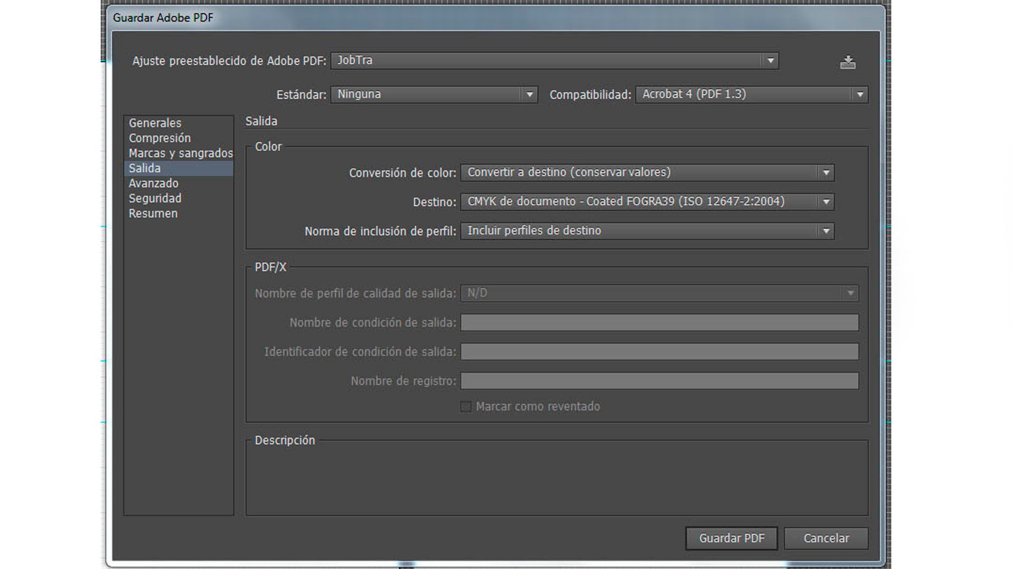Screen dimensions: 1012x569
Task: Click the Guardar Adobe PDF title bar
Action: (495, 18)
